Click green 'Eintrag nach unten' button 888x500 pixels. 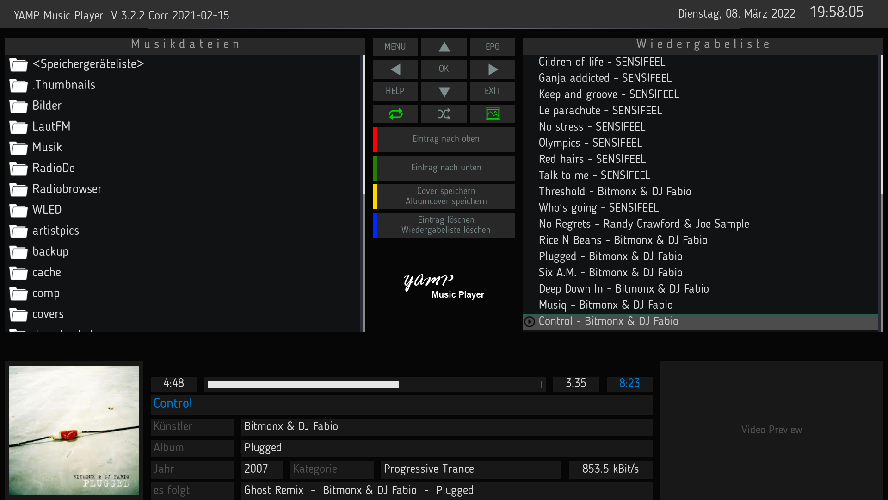pyautogui.click(x=444, y=168)
